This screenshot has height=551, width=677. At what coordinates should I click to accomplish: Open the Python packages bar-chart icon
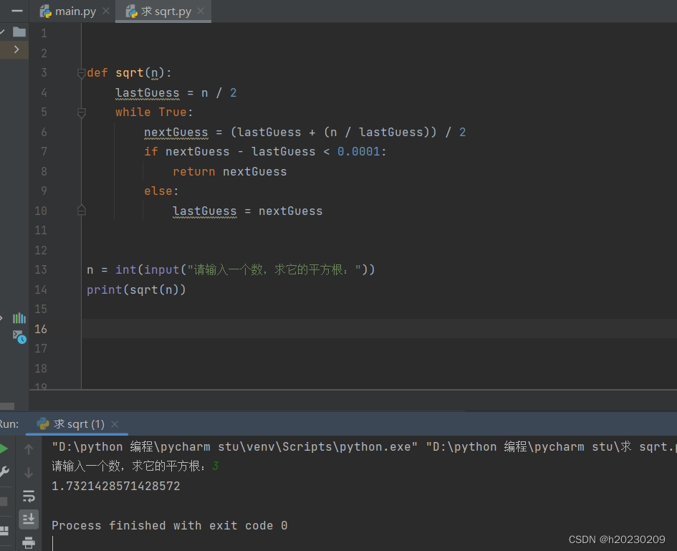(19, 318)
